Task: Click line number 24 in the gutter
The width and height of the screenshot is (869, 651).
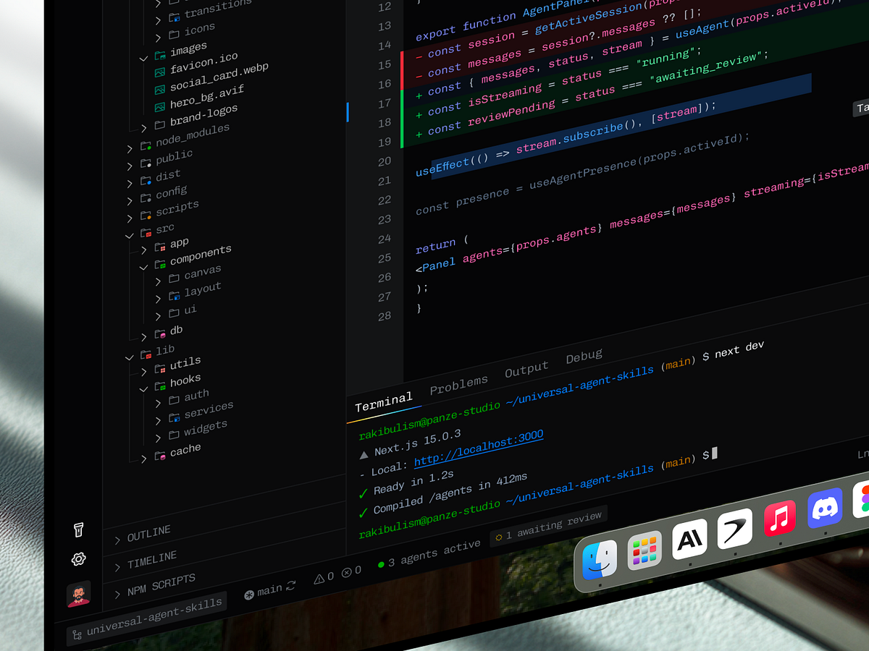Action: pyautogui.click(x=384, y=239)
